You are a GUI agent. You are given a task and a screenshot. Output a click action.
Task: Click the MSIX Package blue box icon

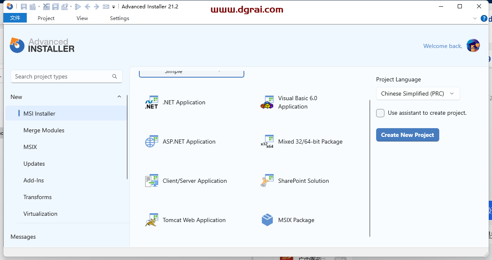[267, 220]
